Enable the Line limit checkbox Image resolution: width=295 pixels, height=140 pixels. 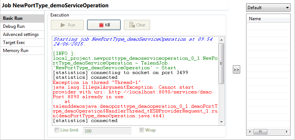56,130
